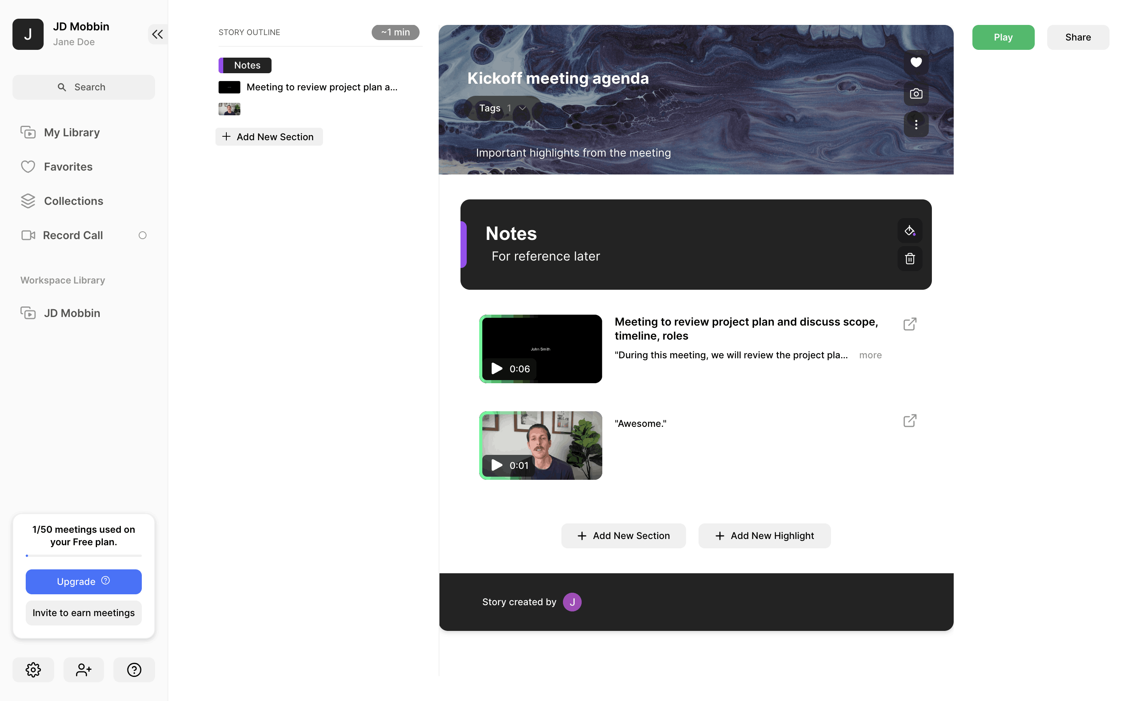The height and width of the screenshot is (701, 1122).
Task: Open the three-dot more options menu
Action: (916, 124)
